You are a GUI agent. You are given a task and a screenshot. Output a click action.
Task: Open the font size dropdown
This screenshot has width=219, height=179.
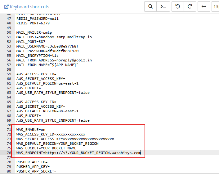[x=216, y=6]
